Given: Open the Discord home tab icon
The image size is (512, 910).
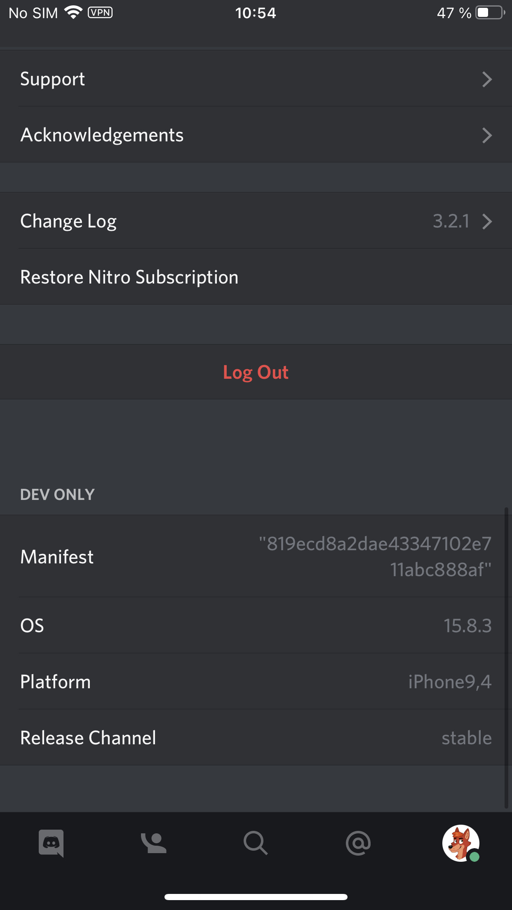Looking at the screenshot, I should click(51, 843).
